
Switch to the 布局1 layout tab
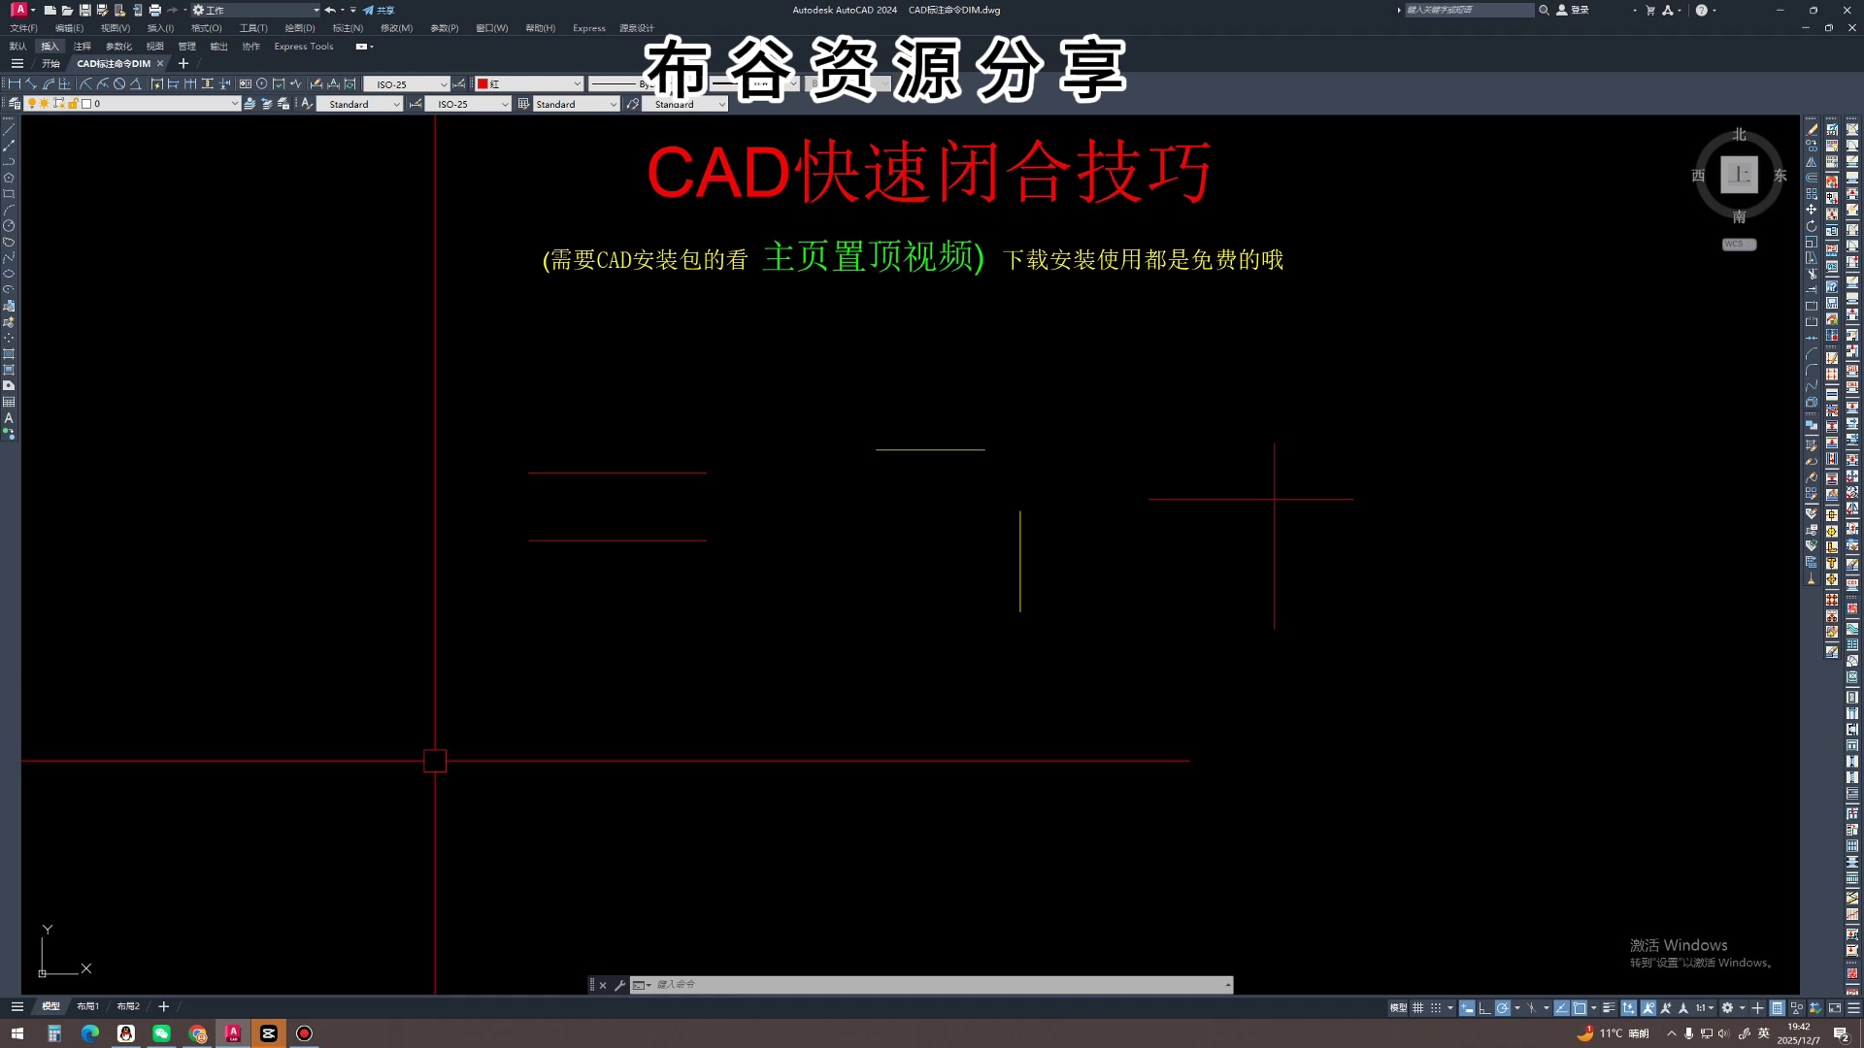click(x=87, y=1006)
